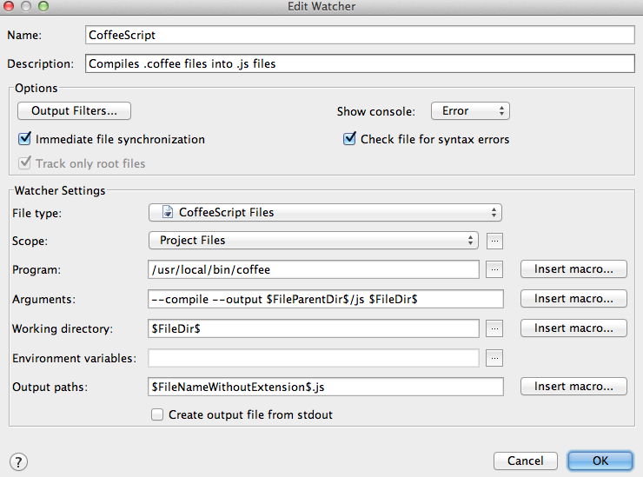Click the Cancel button
The width and height of the screenshot is (643, 477).
(526, 461)
